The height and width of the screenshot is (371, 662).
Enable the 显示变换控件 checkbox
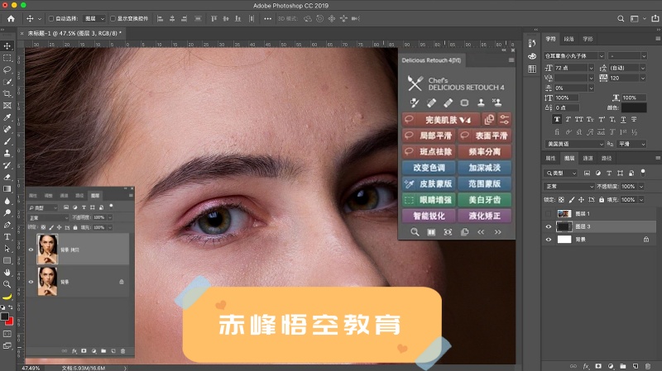click(111, 18)
